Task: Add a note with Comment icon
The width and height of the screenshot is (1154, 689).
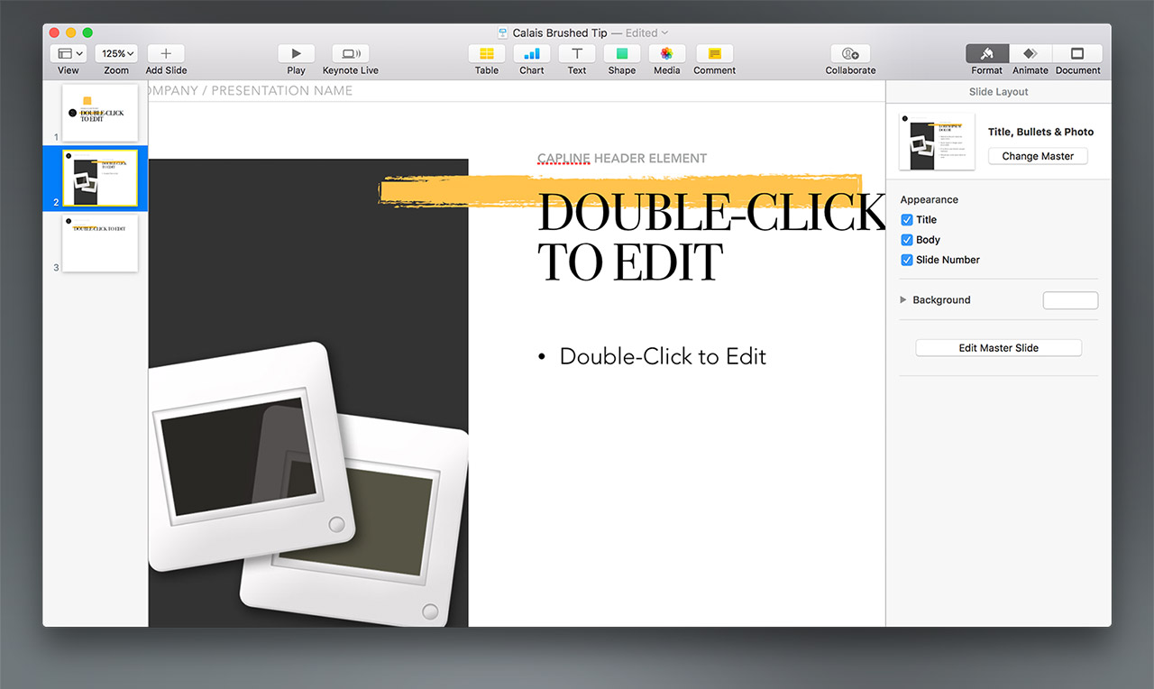Action: click(714, 54)
